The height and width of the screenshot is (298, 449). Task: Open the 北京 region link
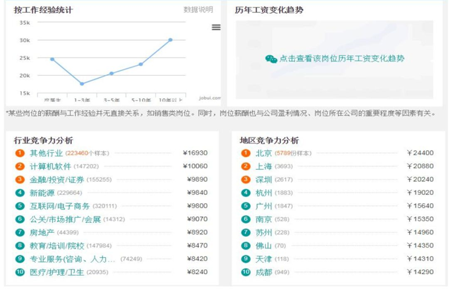pyautogui.click(x=264, y=153)
